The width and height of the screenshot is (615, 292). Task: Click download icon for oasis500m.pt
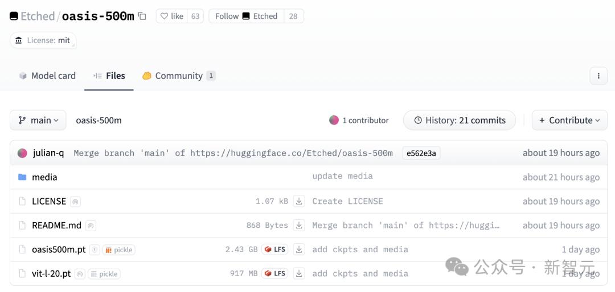click(300, 249)
